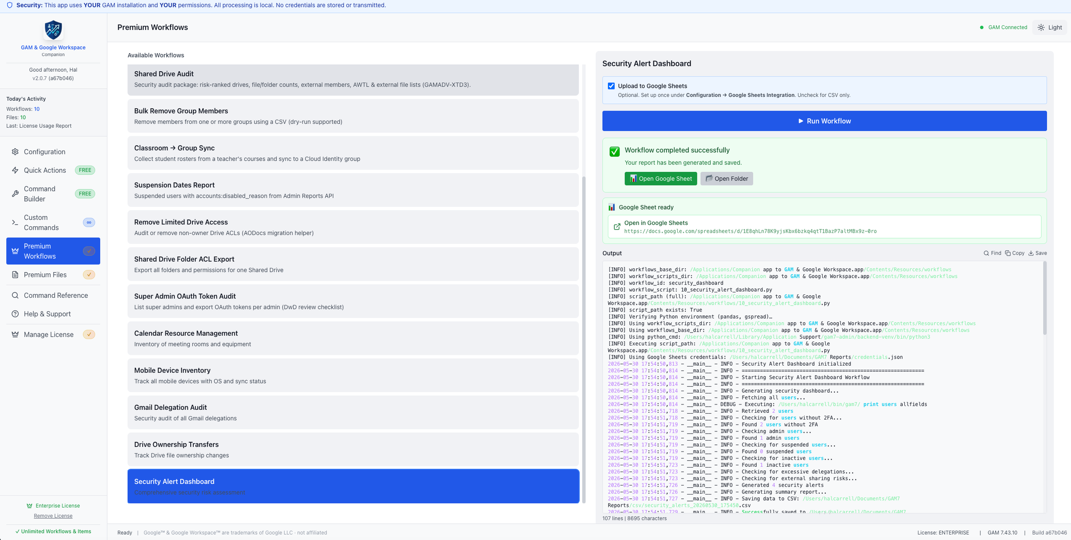Click 'Unlimited Workflows & Items' text
This screenshot has height=540, width=1071.
53,531
